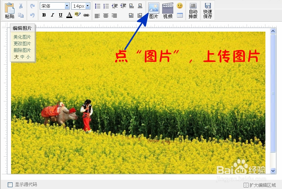Click the image-above-text layout icon
The image size is (282, 189).
(x=132, y=6)
